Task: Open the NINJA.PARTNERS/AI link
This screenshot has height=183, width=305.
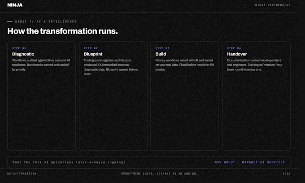Action: [273, 5]
